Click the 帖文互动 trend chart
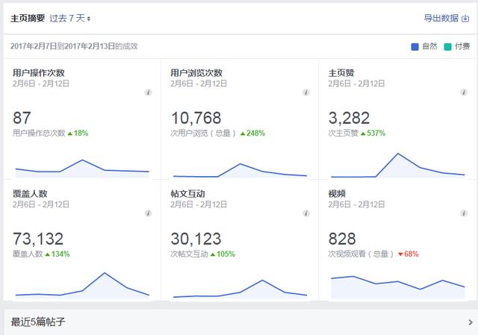This screenshot has width=478, height=335. pos(240,289)
